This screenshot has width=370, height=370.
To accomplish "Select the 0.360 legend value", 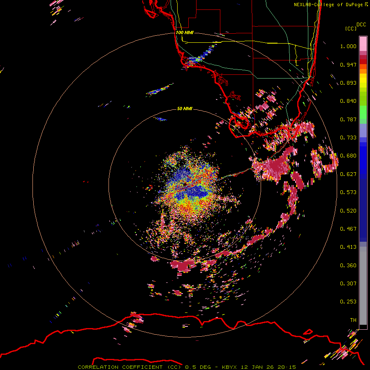I will 348,266.
